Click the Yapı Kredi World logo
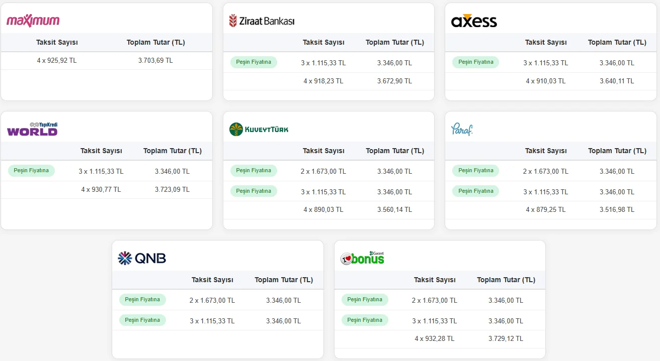 pyautogui.click(x=33, y=129)
